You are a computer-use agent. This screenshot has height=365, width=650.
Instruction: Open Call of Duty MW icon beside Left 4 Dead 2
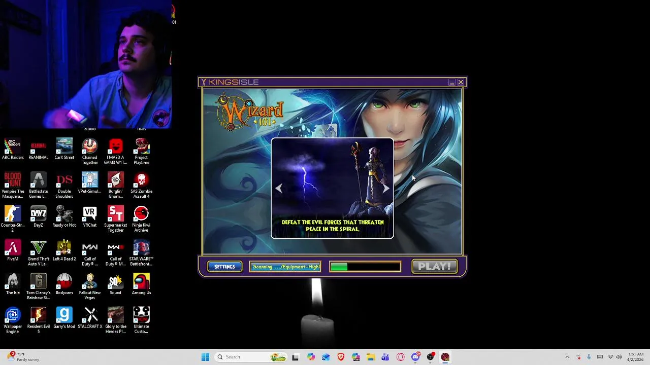pos(90,253)
